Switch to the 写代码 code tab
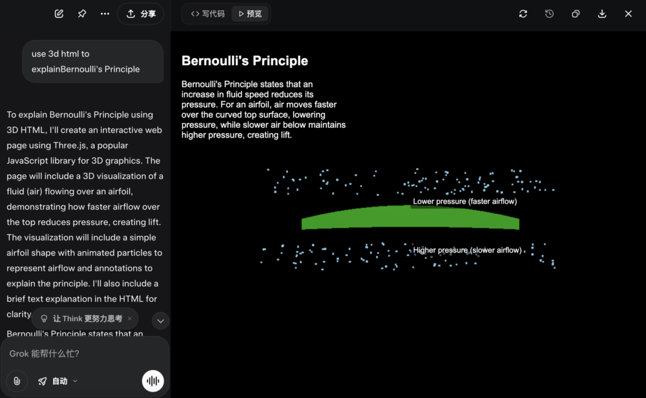This screenshot has width=646, height=398. click(207, 14)
